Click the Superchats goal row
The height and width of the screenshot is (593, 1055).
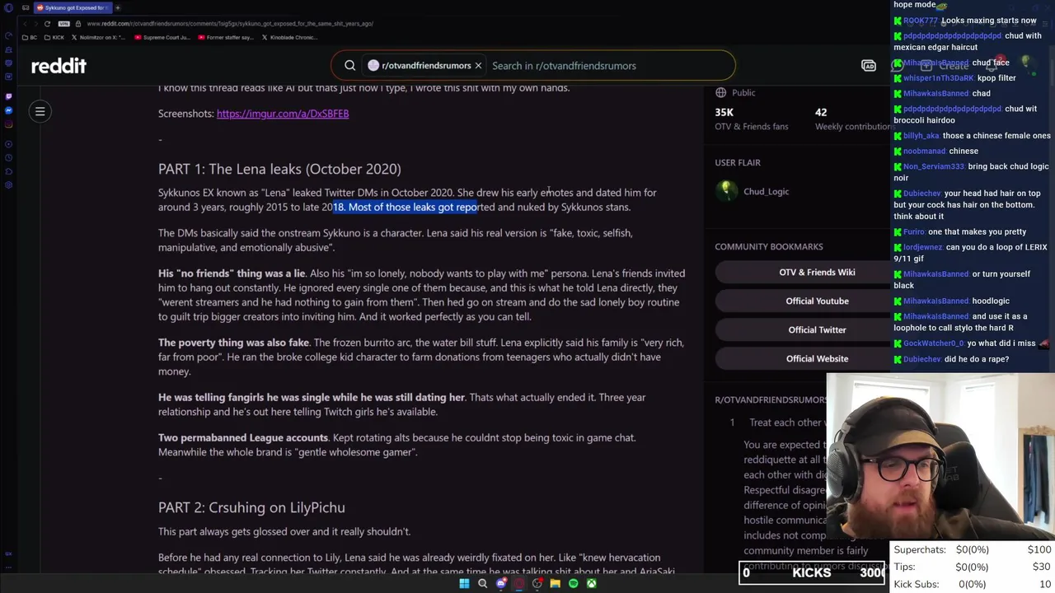point(973,549)
